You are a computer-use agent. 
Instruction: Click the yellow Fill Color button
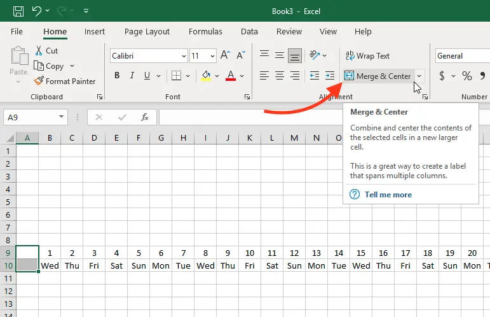click(206, 76)
